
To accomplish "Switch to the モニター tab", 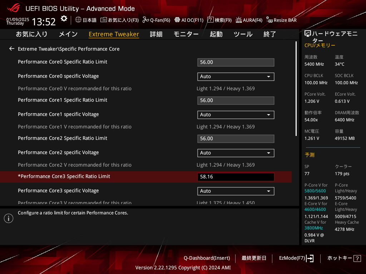I will [186, 34].
